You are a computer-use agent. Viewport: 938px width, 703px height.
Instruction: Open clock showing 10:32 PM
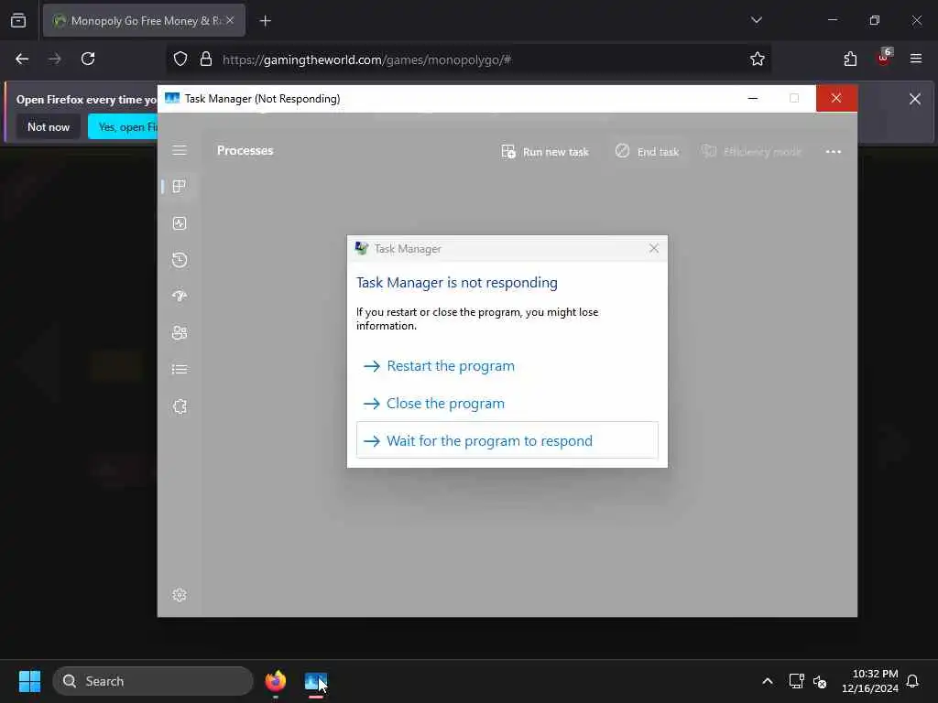pyautogui.click(x=870, y=681)
